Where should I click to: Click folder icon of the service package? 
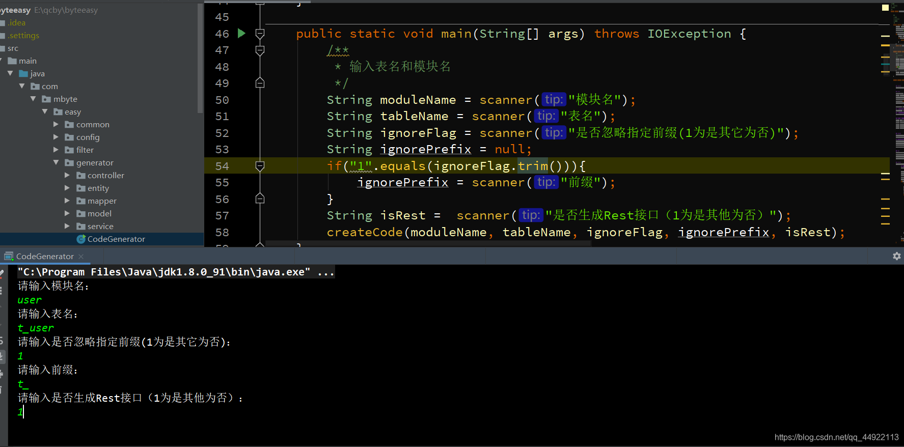pyautogui.click(x=81, y=226)
